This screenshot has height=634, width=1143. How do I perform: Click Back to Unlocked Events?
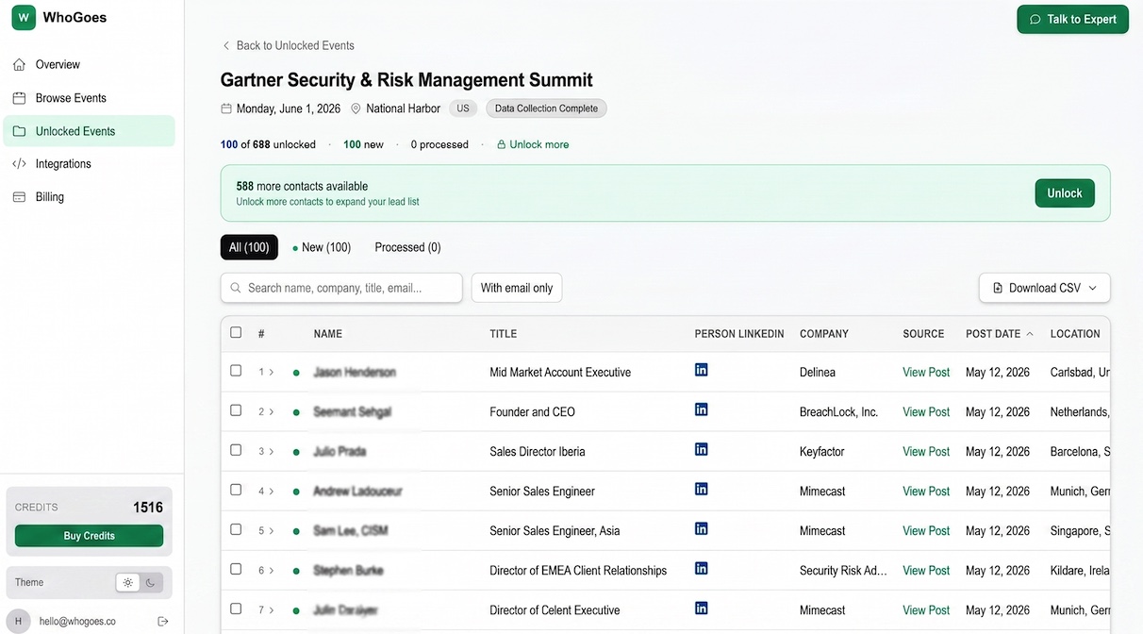288,45
